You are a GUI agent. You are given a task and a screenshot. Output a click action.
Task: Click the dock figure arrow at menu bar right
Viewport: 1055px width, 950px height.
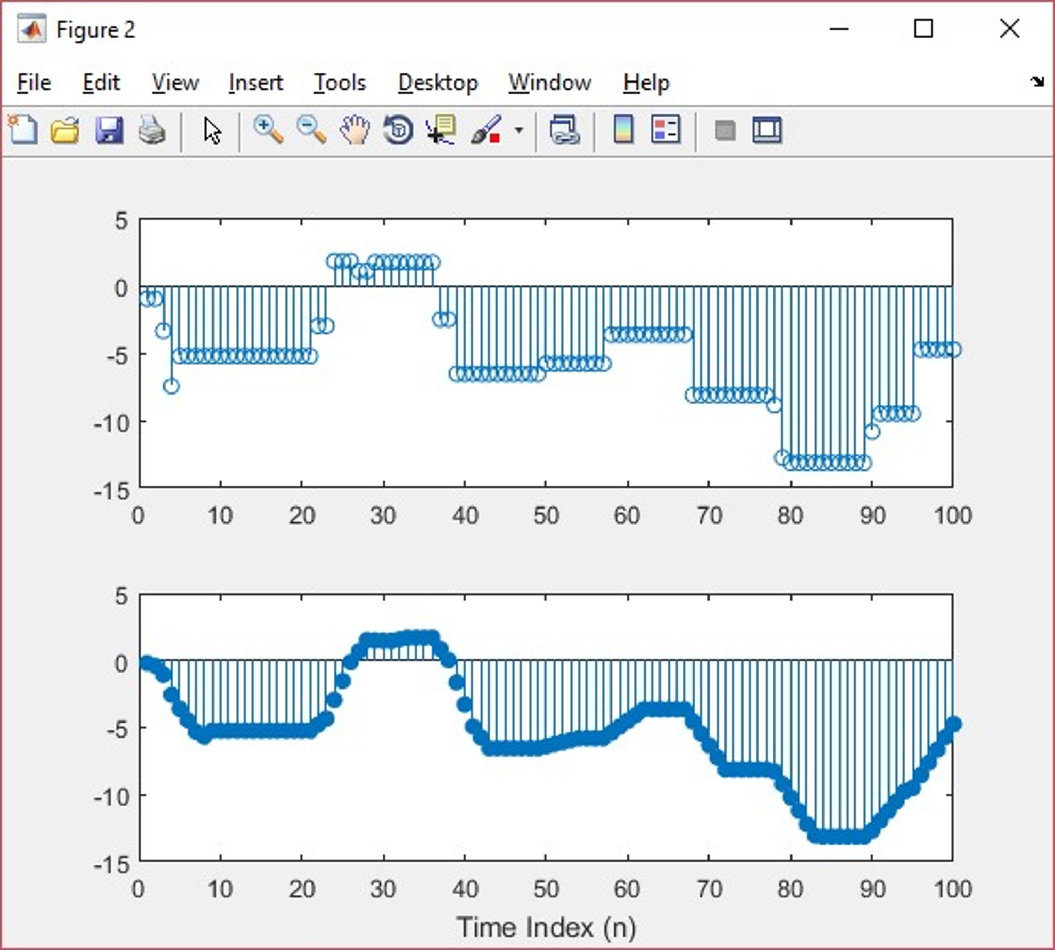tap(1037, 81)
